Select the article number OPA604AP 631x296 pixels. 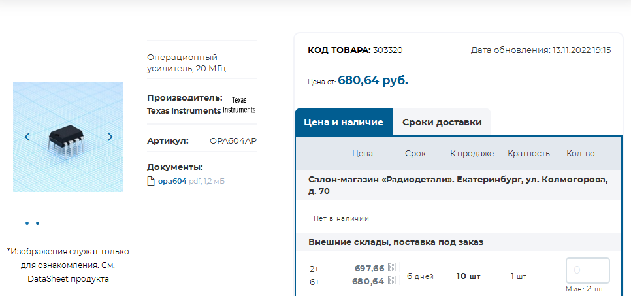[233, 141]
